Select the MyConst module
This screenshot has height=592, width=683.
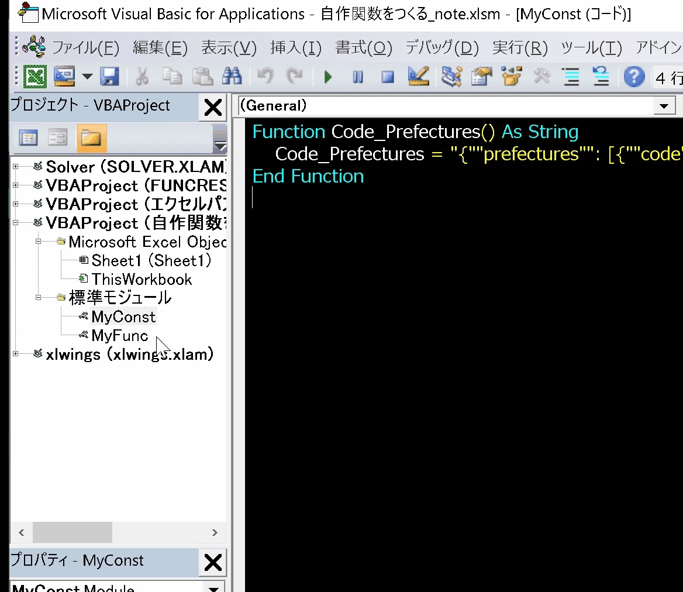(x=123, y=316)
